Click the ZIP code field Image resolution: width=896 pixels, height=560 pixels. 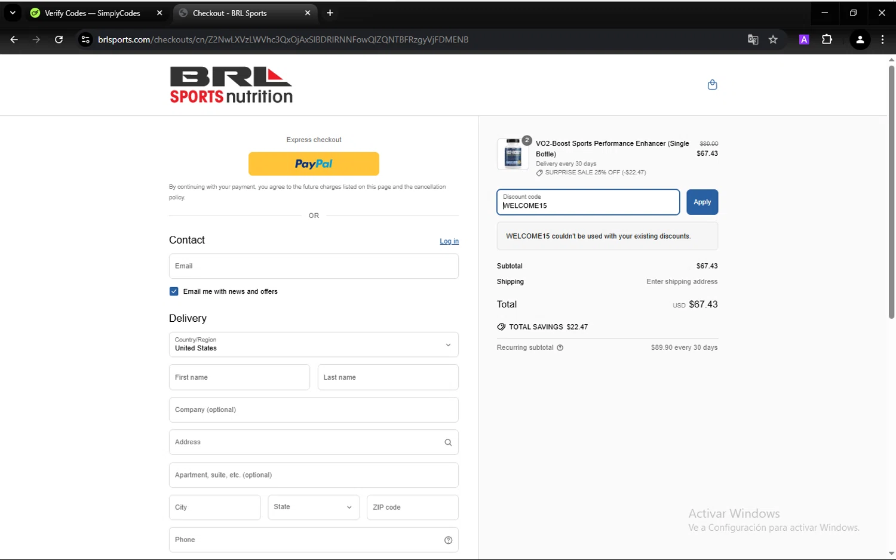tap(412, 507)
